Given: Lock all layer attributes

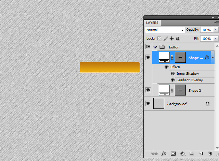Looking at the screenshot, I should click(x=178, y=39).
